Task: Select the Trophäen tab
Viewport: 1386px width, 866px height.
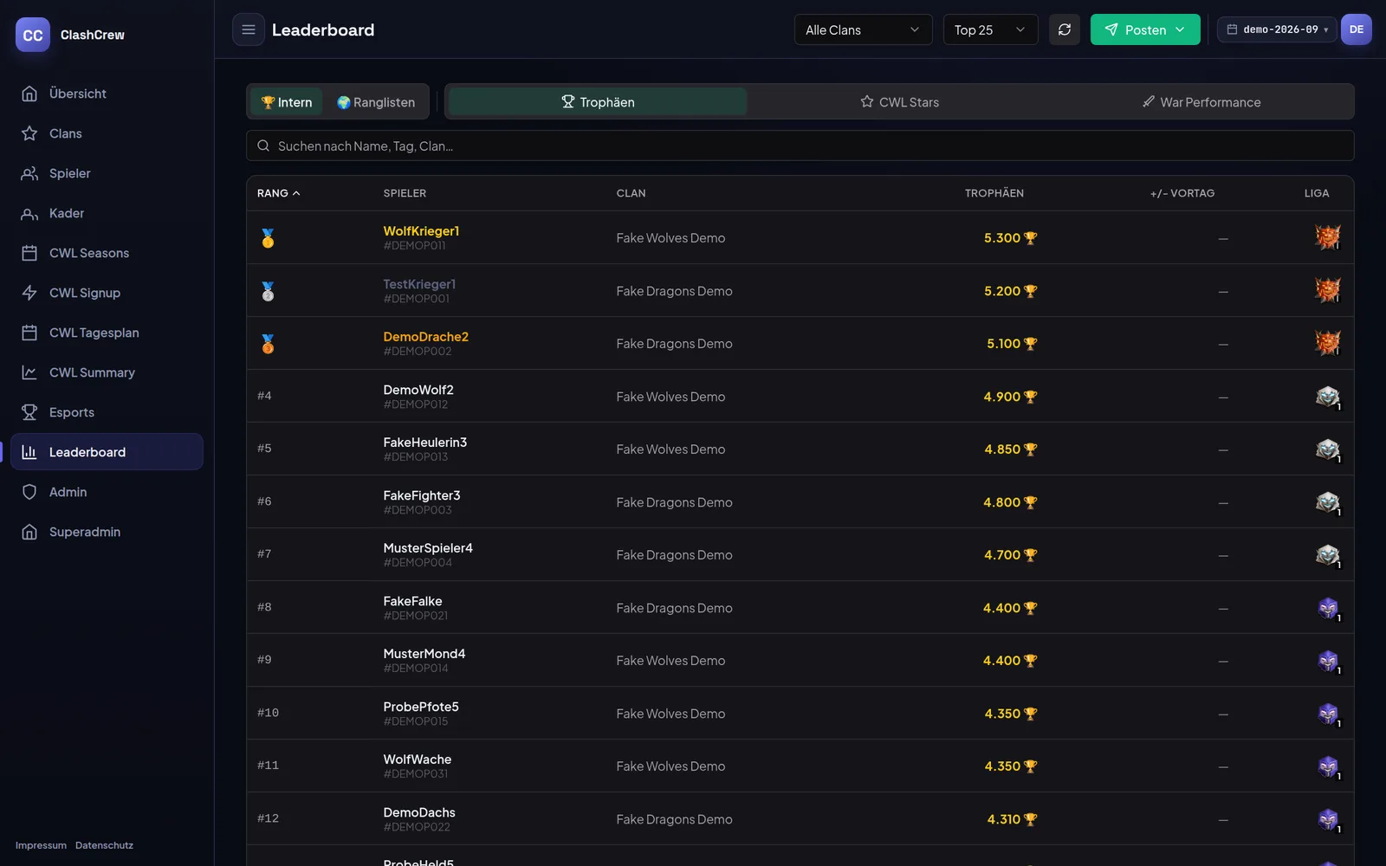Action: click(598, 102)
